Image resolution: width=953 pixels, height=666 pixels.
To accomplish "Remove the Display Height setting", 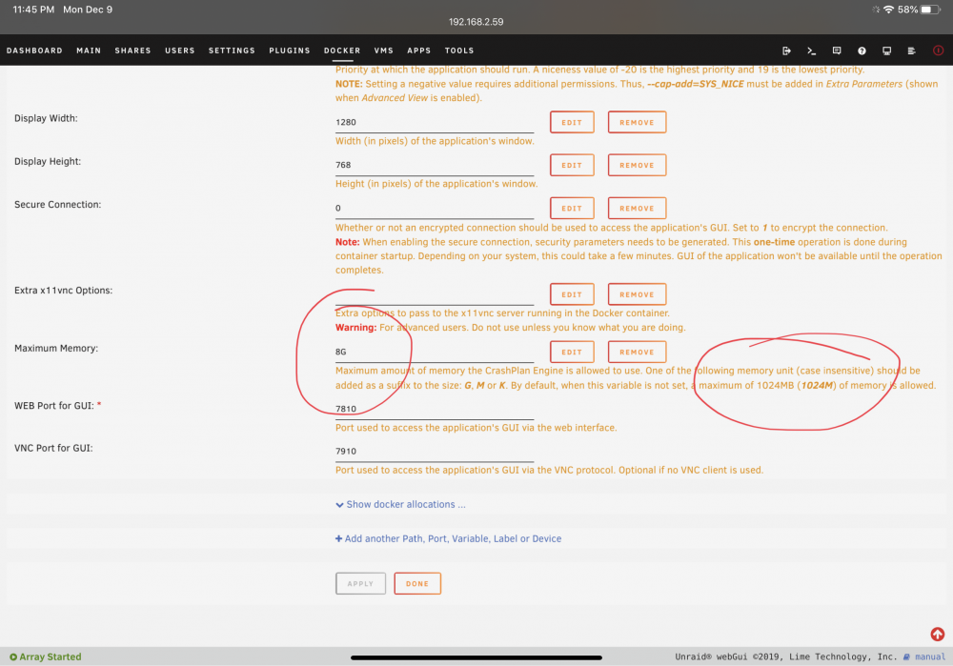I will 637,165.
